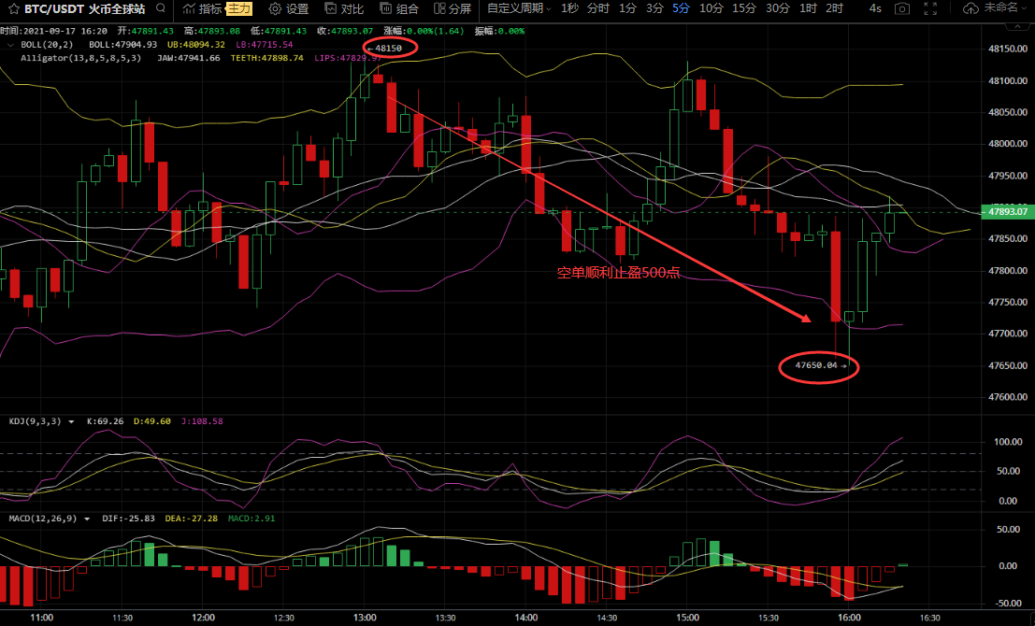Switch to the 1分 timeframe
Screen dimensions: 1035x626
pyautogui.click(x=627, y=8)
